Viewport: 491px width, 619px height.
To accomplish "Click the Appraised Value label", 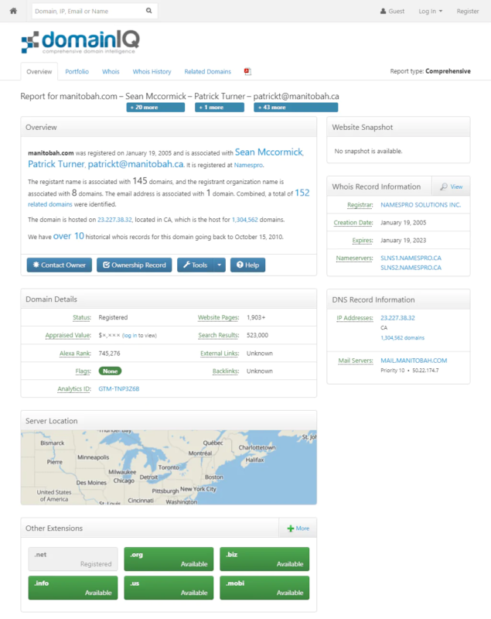I will [68, 335].
